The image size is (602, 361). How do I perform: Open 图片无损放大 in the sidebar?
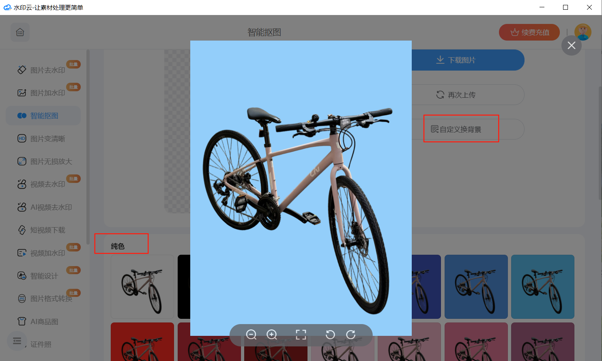tap(43, 161)
